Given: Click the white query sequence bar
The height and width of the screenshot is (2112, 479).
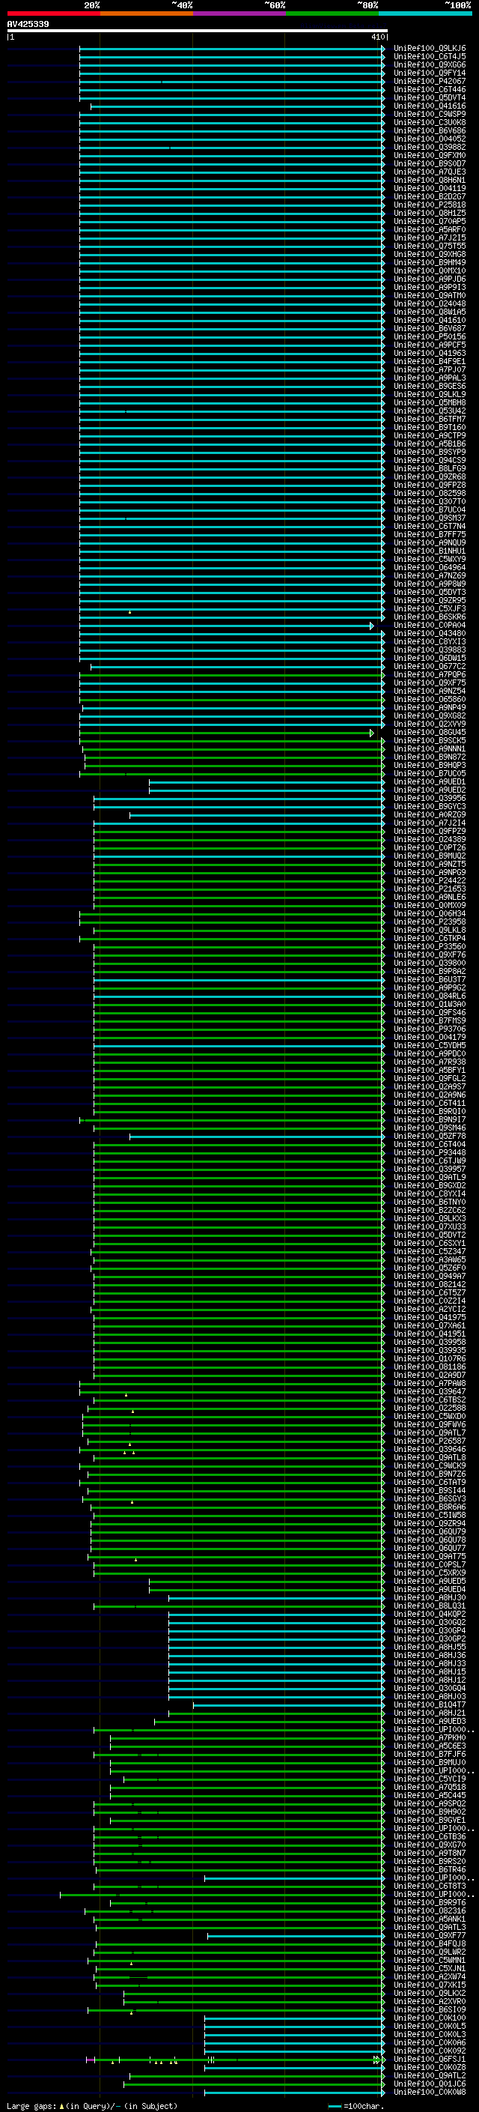Looking at the screenshot, I should [x=198, y=31].
